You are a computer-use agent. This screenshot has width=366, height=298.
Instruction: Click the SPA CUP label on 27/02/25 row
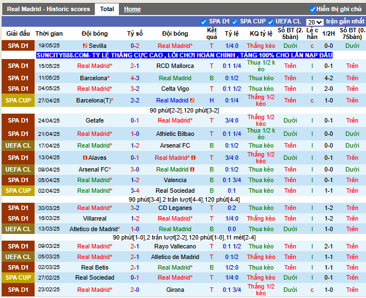point(18,277)
